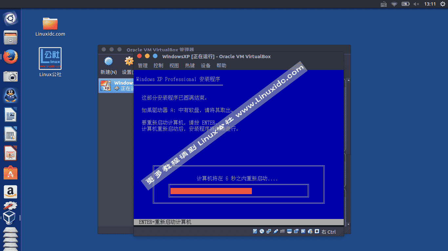448x251 pixels.
Task: Close the WindowsXP VM window red button
Action: [x=139, y=56]
